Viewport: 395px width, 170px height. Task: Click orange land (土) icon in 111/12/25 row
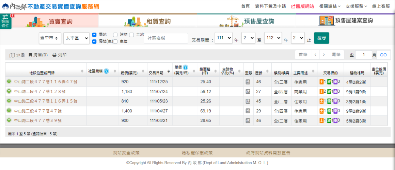tap(321, 82)
